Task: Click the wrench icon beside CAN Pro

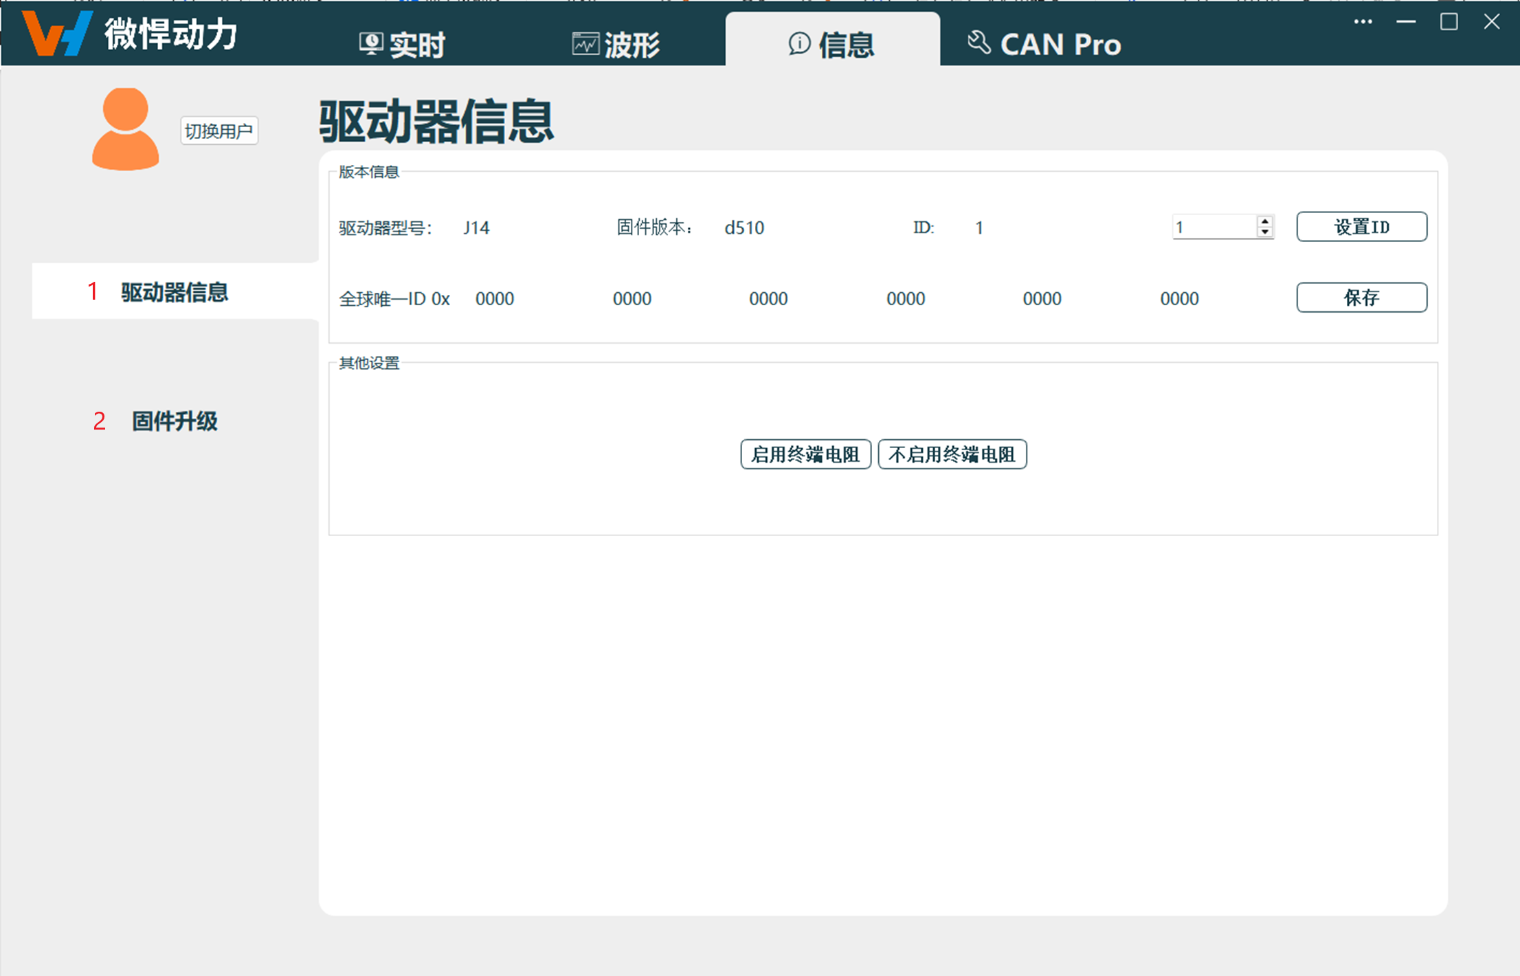Action: click(x=979, y=42)
